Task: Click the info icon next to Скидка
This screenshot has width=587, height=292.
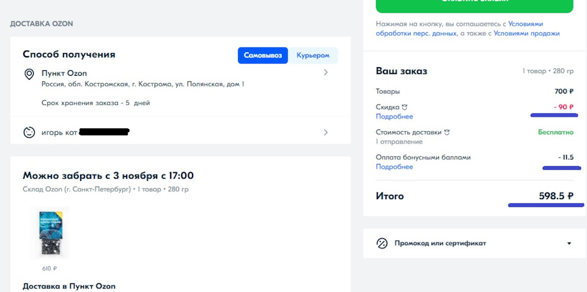Action: pyautogui.click(x=404, y=108)
